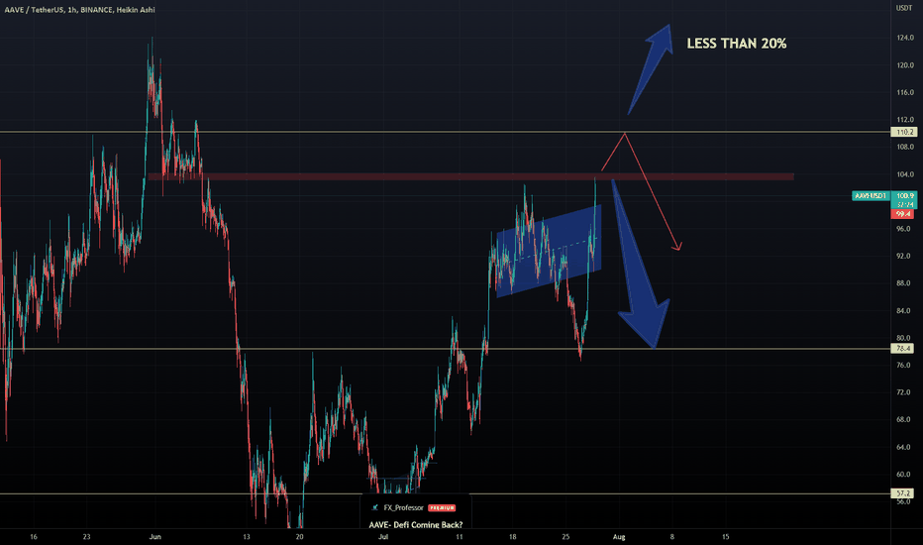Open the FX_Professor author name
Screen dimensions: 923x545
[x=403, y=507]
